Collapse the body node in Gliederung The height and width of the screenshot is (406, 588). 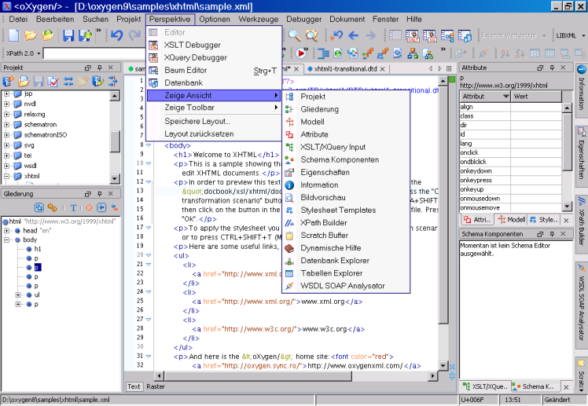6,240
